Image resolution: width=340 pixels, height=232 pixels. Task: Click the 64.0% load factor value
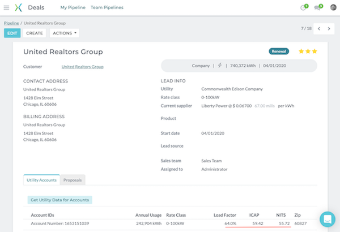[x=230, y=224]
